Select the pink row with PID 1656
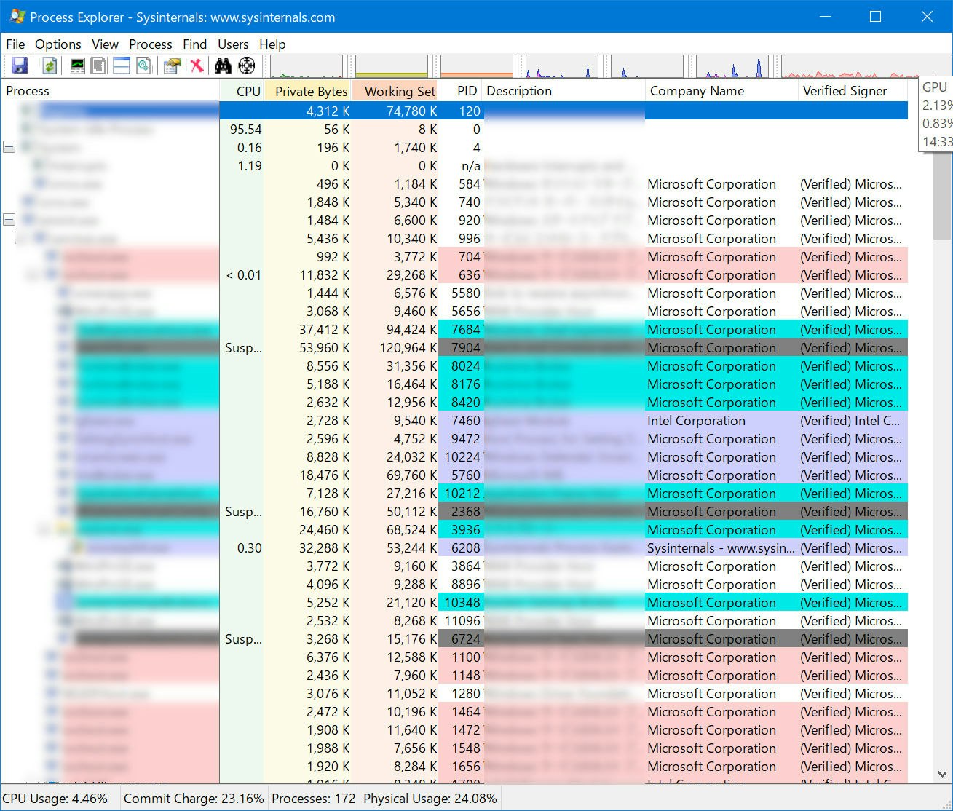The image size is (953, 811). point(454,766)
